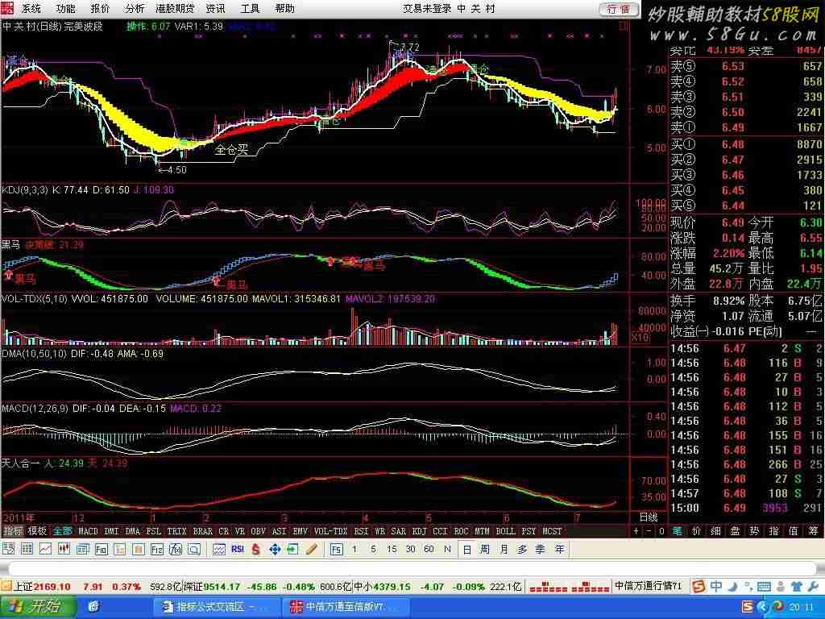This screenshot has height=619, width=825.
Task: Click the line chart toolbar icon
Action: (x=45, y=549)
